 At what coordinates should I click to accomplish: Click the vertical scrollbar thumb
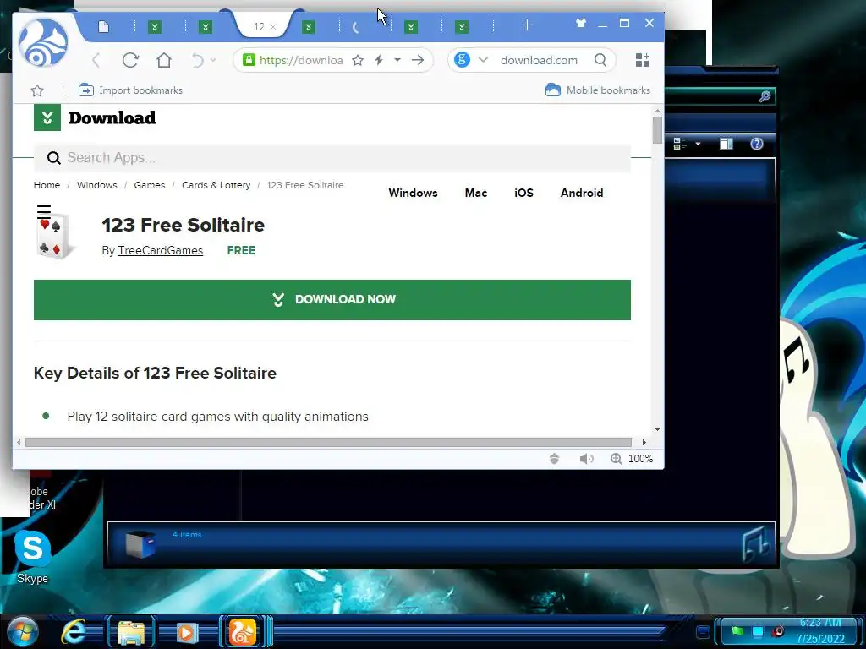tap(656, 130)
